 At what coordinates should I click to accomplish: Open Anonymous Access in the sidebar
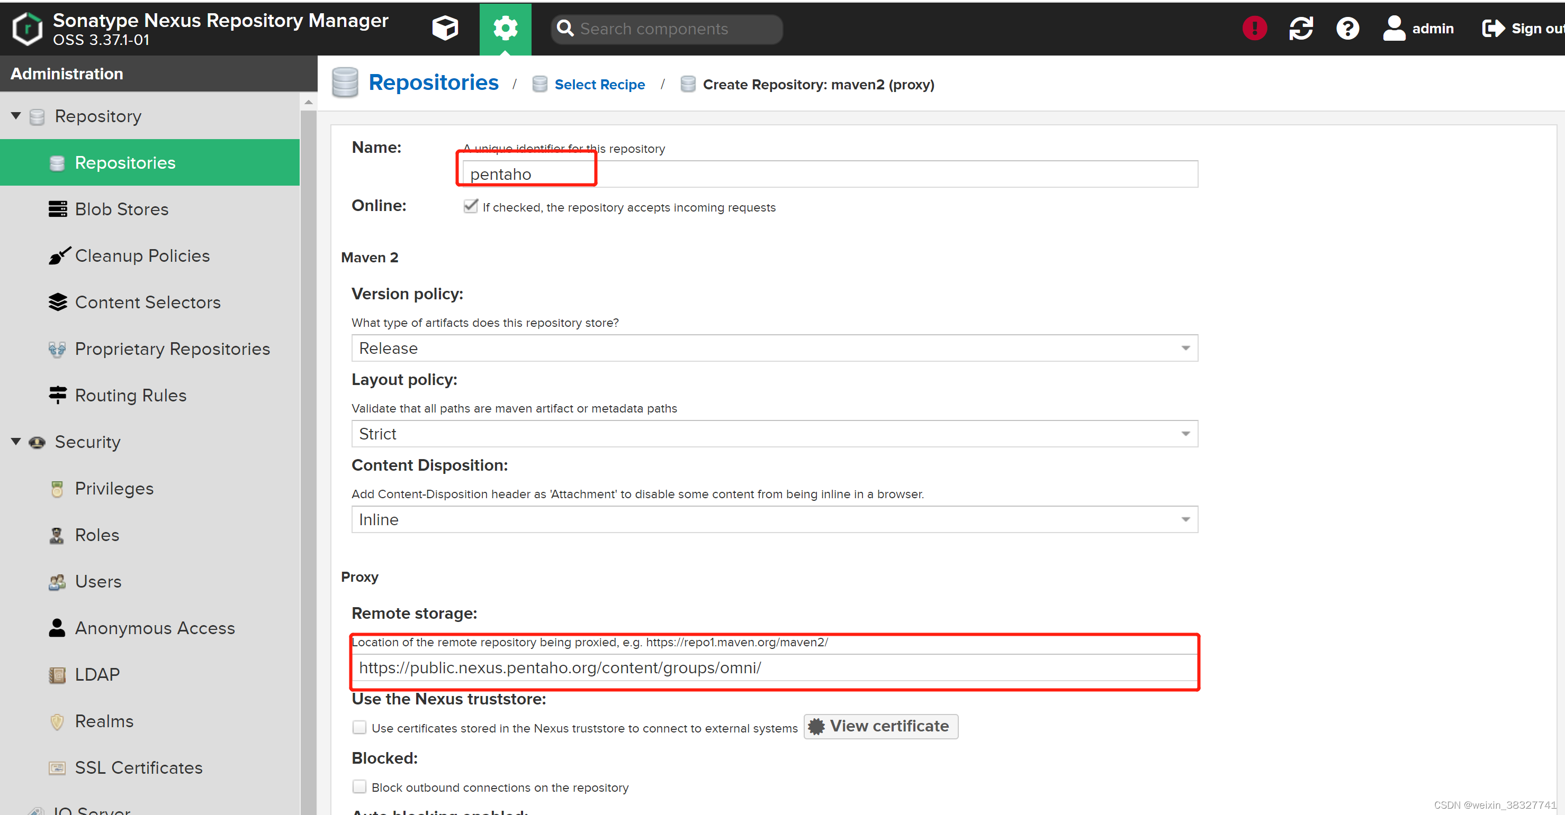[x=149, y=627]
